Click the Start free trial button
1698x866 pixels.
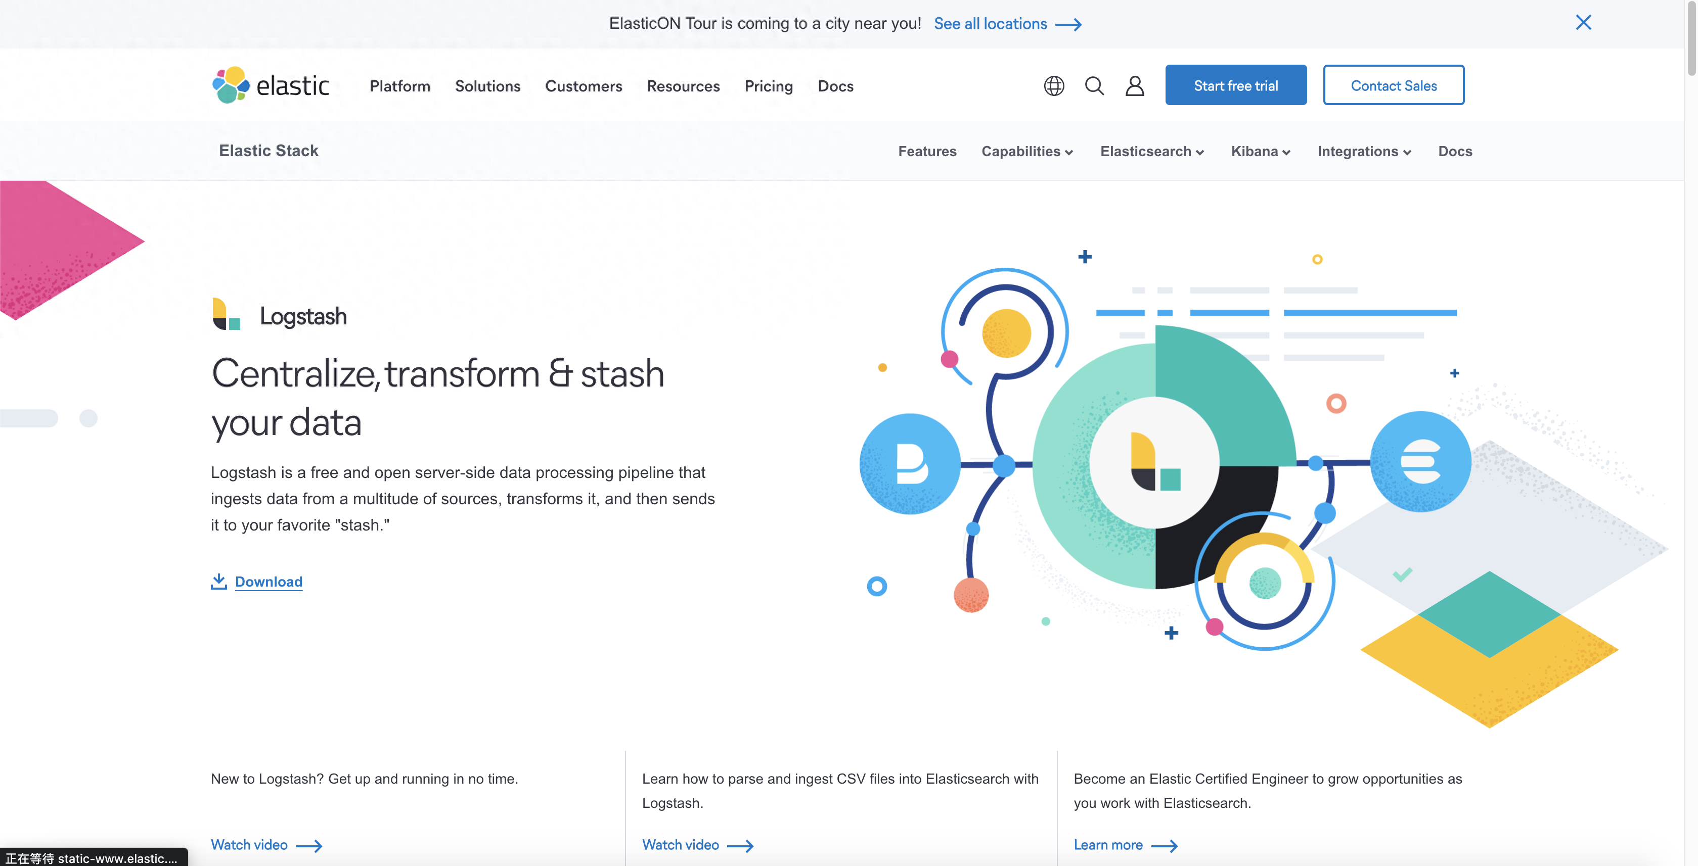pyautogui.click(x=1235, y=85)
